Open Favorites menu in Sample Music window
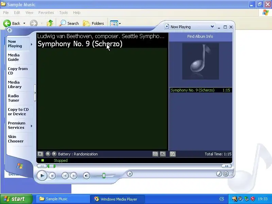 click(46, 13)
